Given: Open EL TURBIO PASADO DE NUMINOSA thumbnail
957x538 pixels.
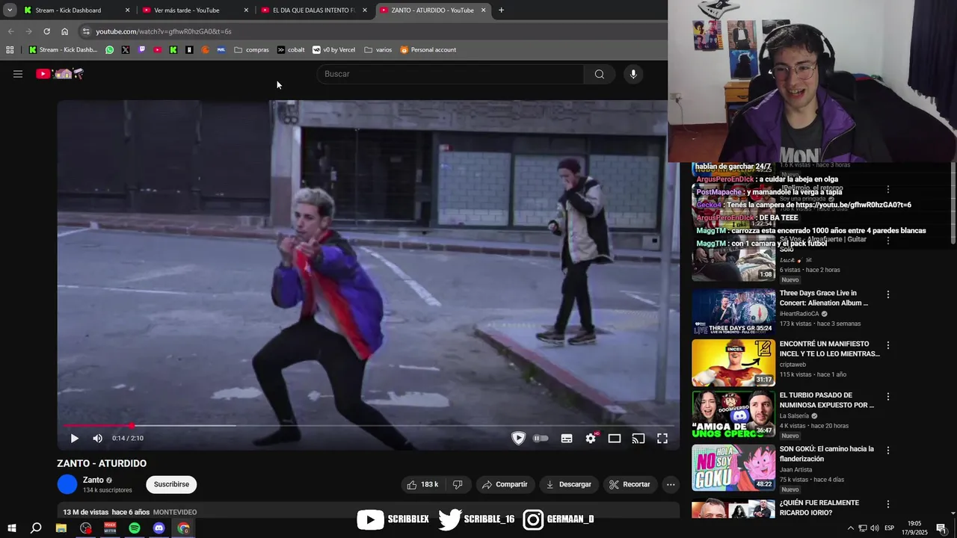Looking at the screenshot, I should coord(733,414).
